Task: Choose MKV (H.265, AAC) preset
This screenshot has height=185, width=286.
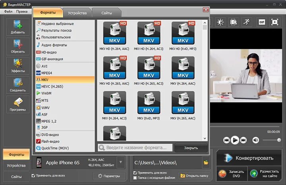Action: coord(183,106)
